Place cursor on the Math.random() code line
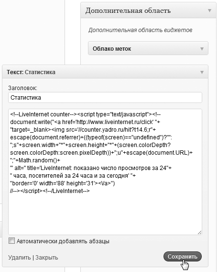 coord(35,160)
